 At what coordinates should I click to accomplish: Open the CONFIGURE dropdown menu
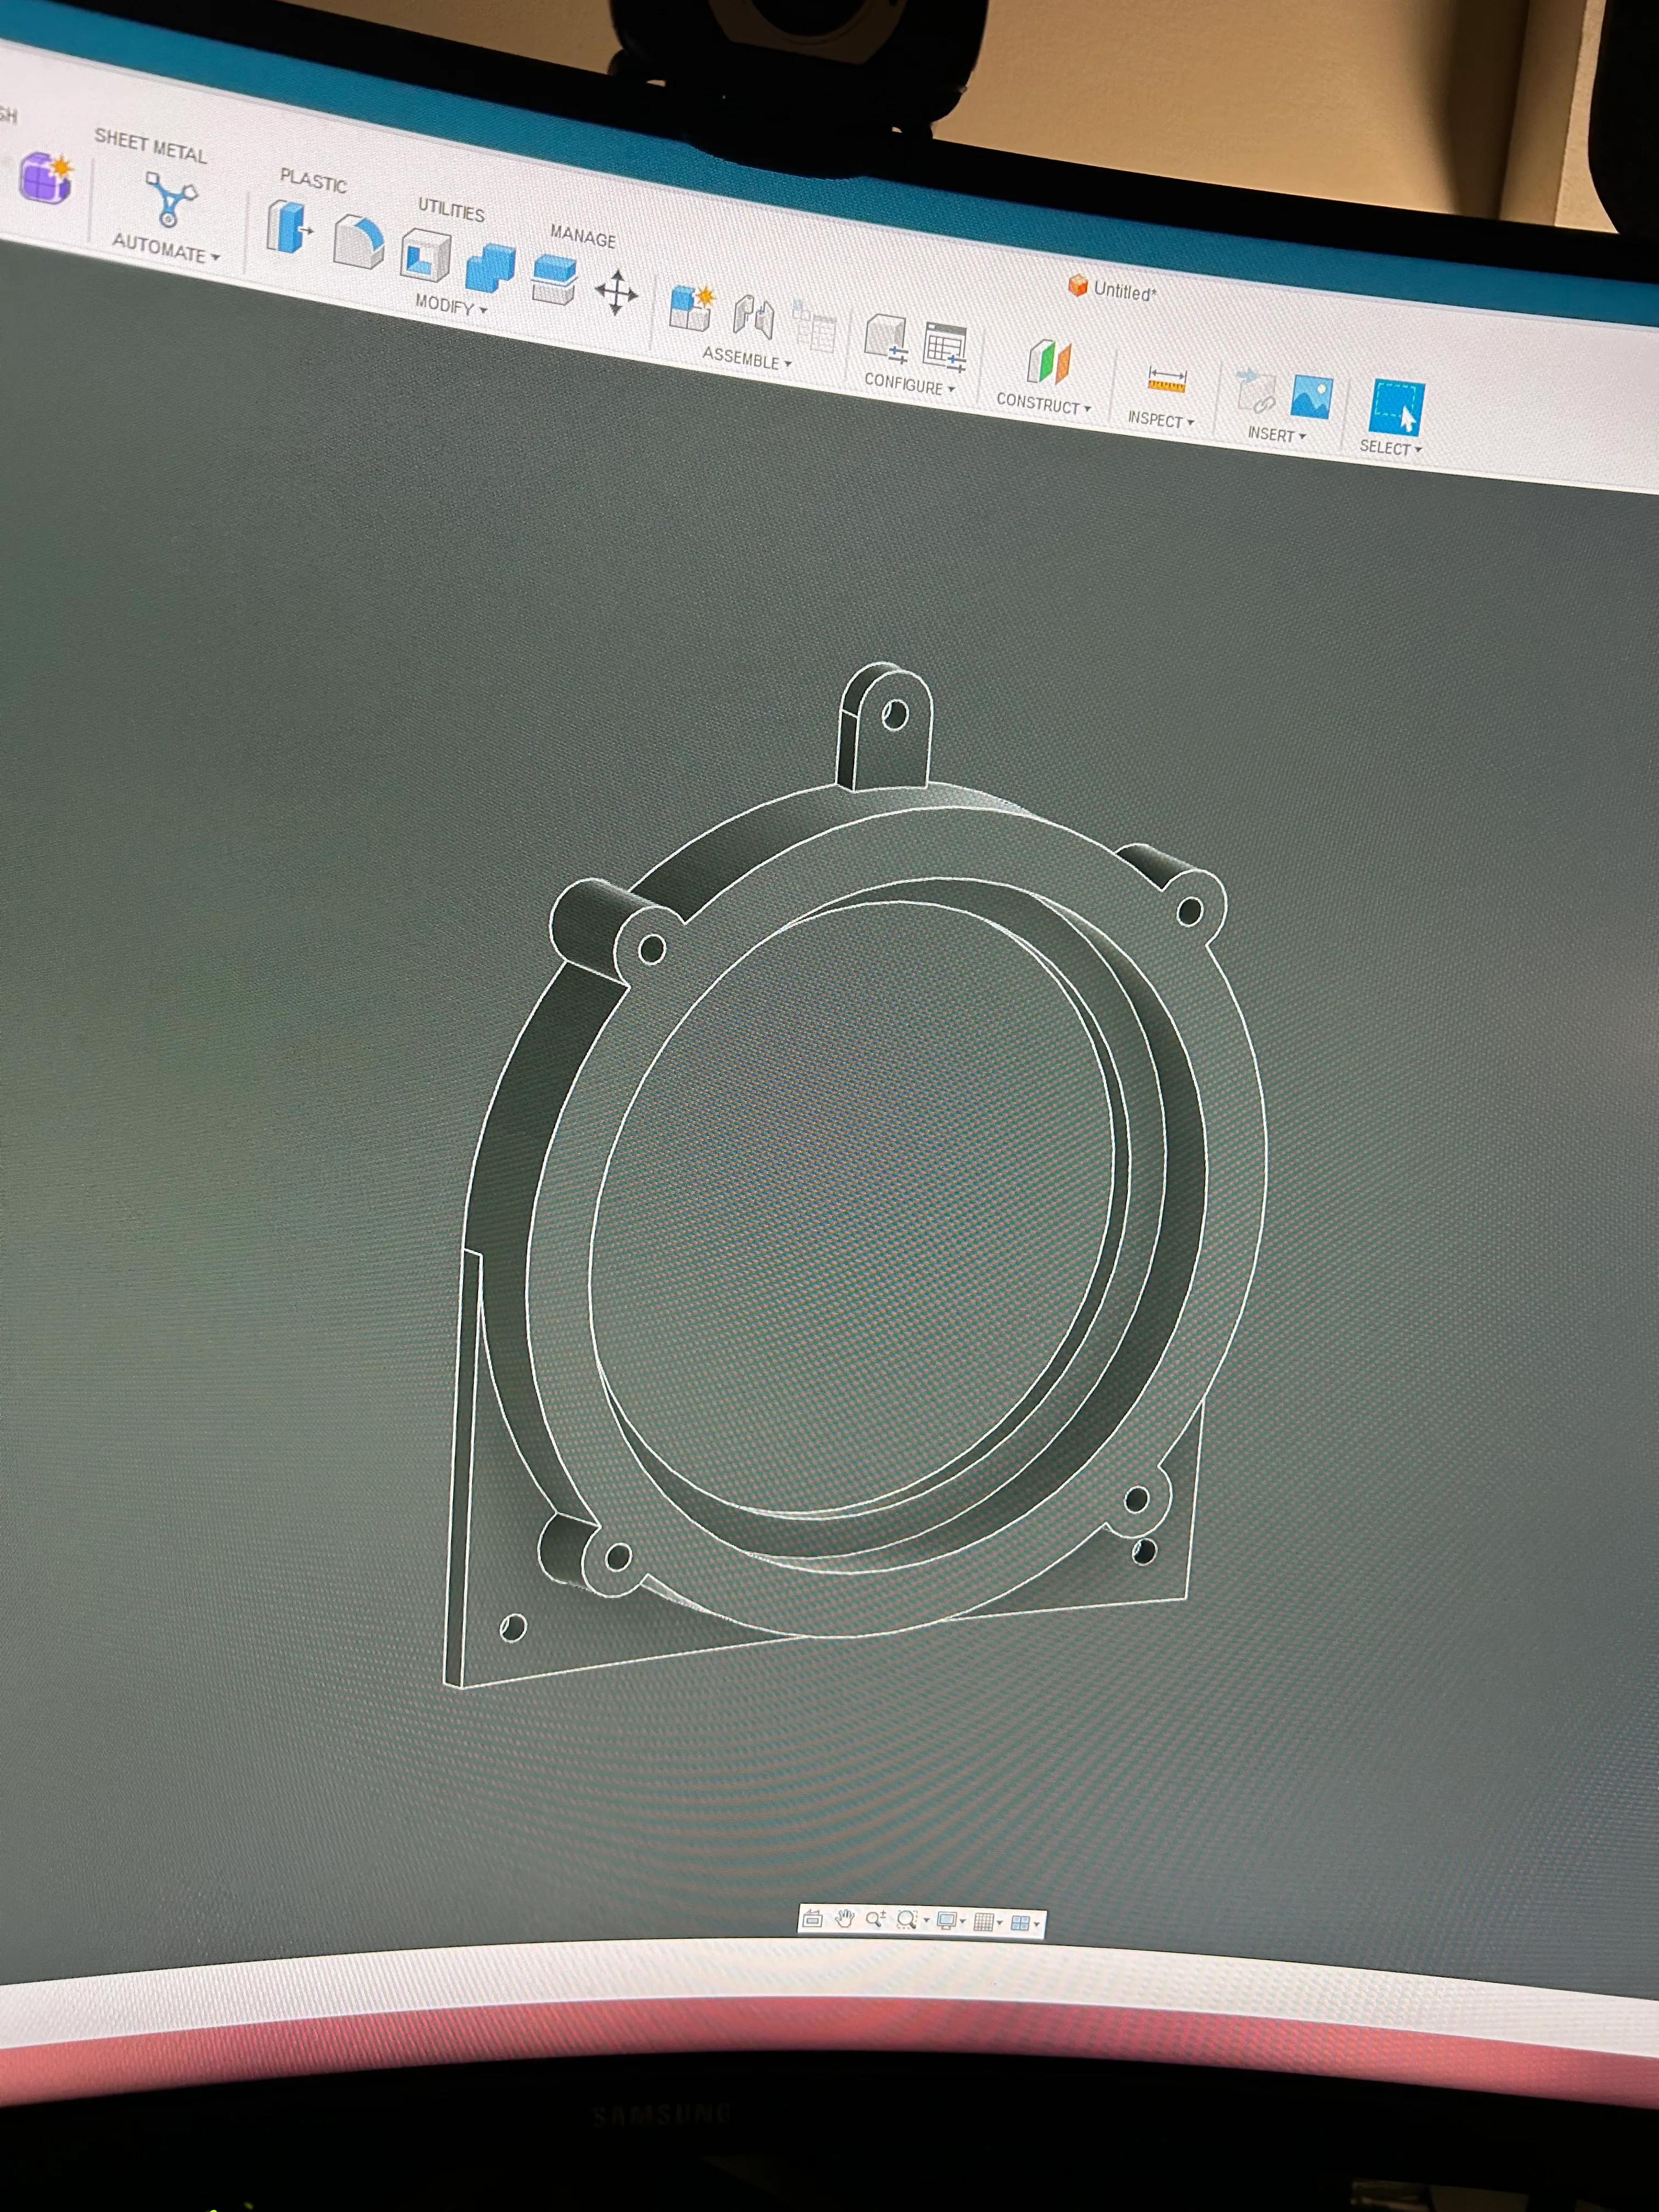click(x=910, y=384)
